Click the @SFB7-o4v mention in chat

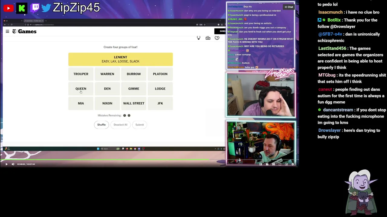(330, 34)
